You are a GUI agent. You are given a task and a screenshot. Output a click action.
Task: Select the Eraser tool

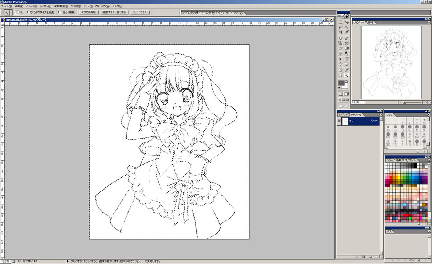pos(341,48)
